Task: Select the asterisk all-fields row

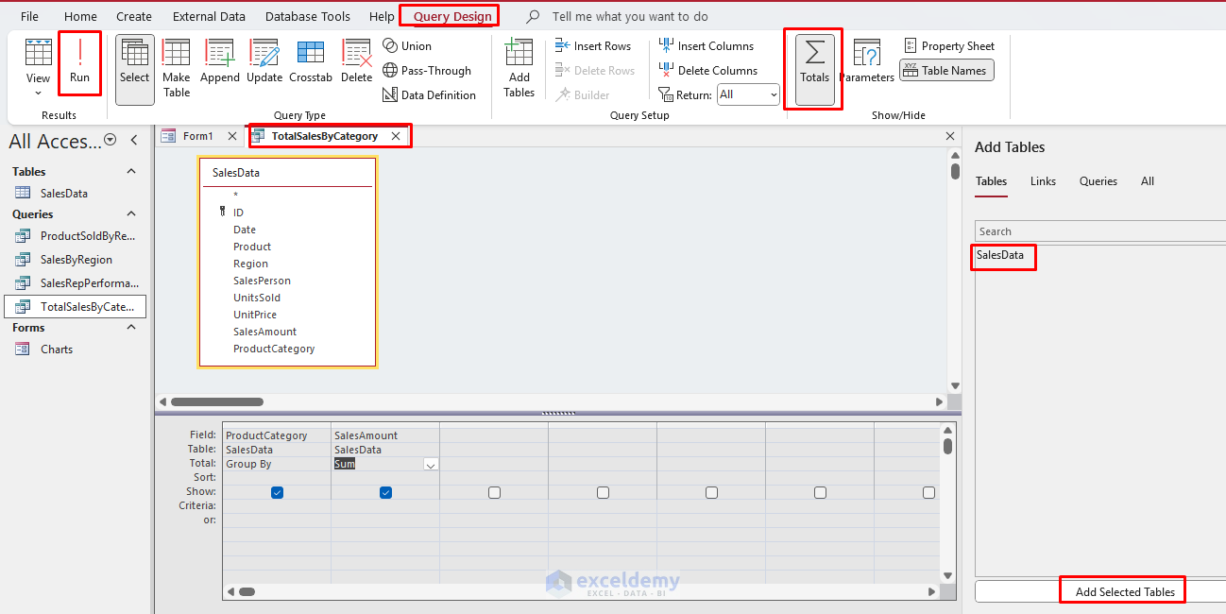Action: pos(235,196)
